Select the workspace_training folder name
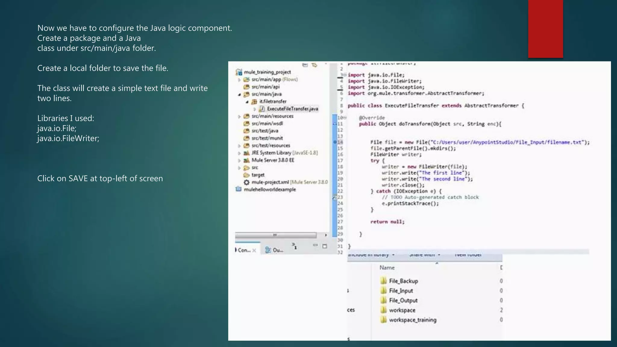 [x=412, y=320]
